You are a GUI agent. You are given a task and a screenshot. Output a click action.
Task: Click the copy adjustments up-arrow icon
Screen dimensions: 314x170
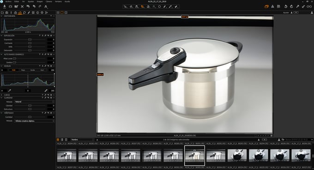[x=297, y=6]
